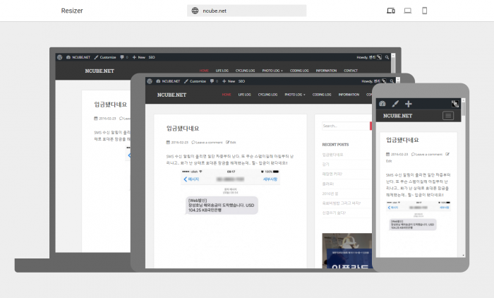
Task: Open CONTACT in laptop preview
Action: click(351, 71)
